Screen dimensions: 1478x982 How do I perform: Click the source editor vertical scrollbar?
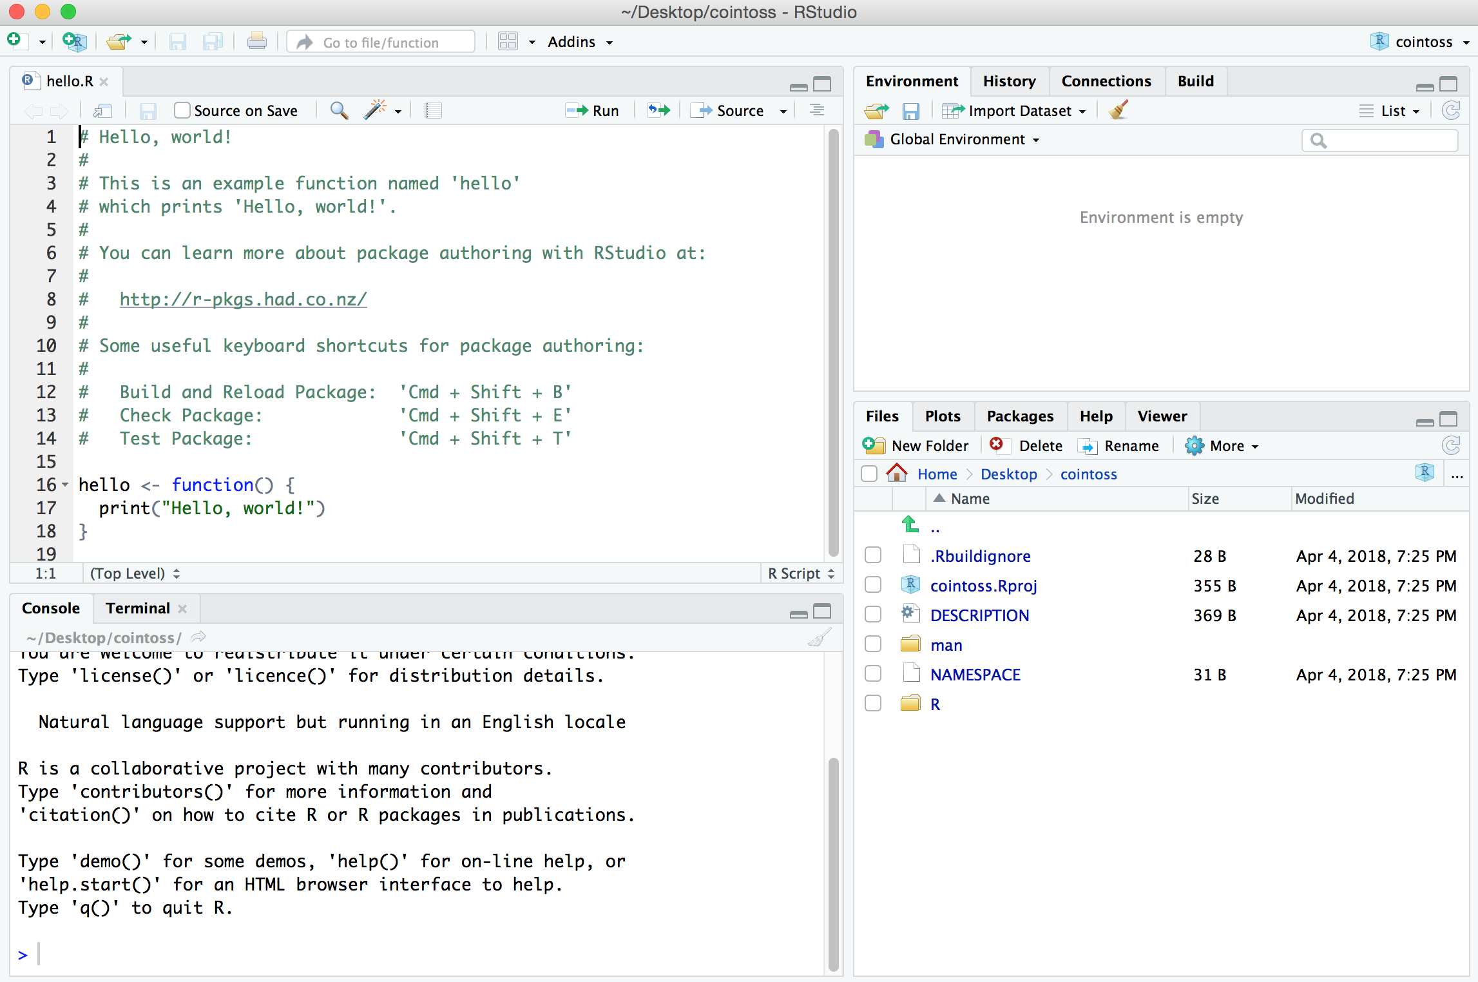833,342
